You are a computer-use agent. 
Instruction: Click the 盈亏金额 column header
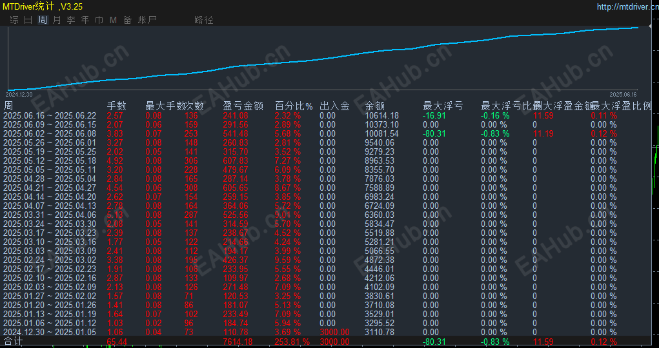tap(243, 106)
